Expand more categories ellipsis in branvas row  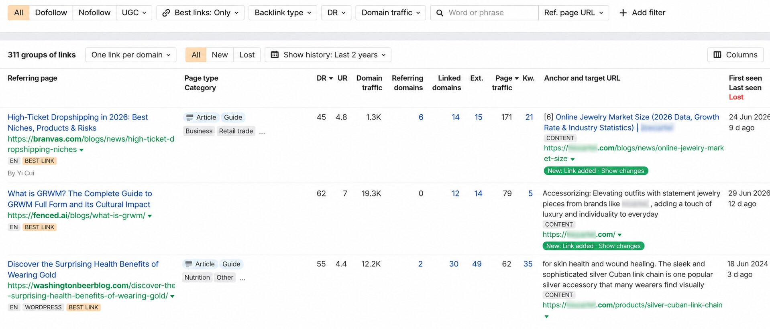262,132
